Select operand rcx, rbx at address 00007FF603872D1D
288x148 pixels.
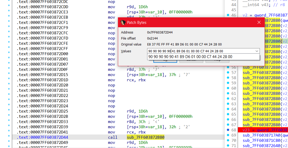[x=136, y=80]
